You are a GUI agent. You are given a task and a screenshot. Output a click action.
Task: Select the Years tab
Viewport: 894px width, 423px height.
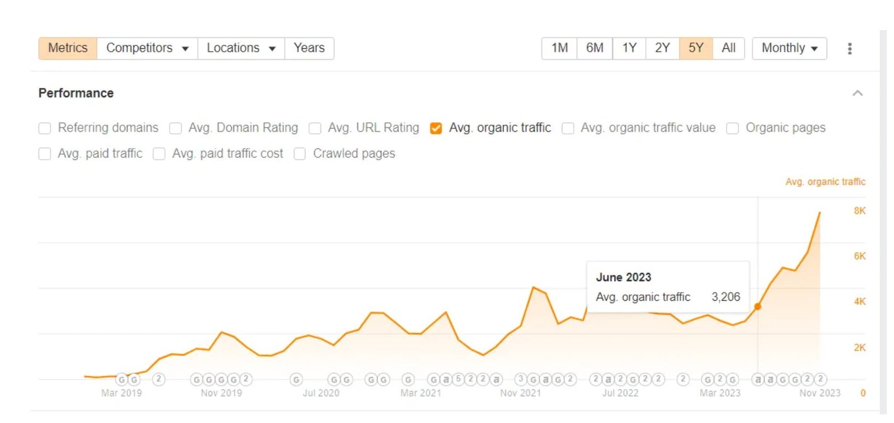pos(309,49)
